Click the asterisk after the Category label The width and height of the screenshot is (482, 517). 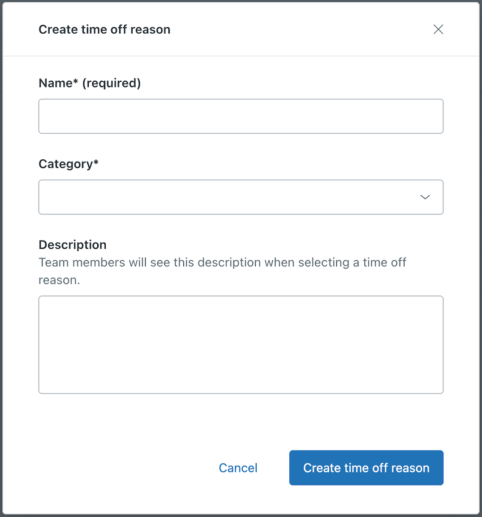(96, 162)
